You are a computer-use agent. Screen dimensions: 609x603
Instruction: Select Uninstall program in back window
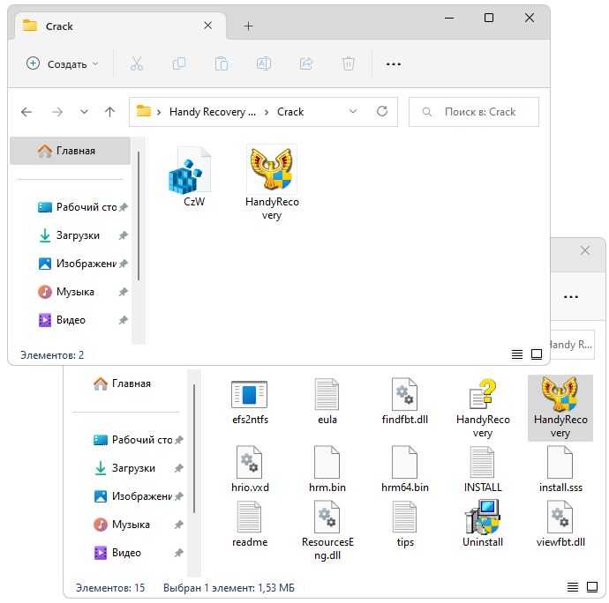point(483,524)
